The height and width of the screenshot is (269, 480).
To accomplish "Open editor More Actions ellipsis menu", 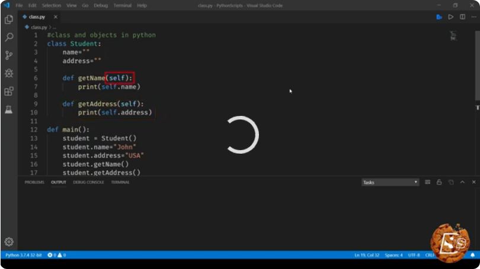I will (x=473, y=17).
